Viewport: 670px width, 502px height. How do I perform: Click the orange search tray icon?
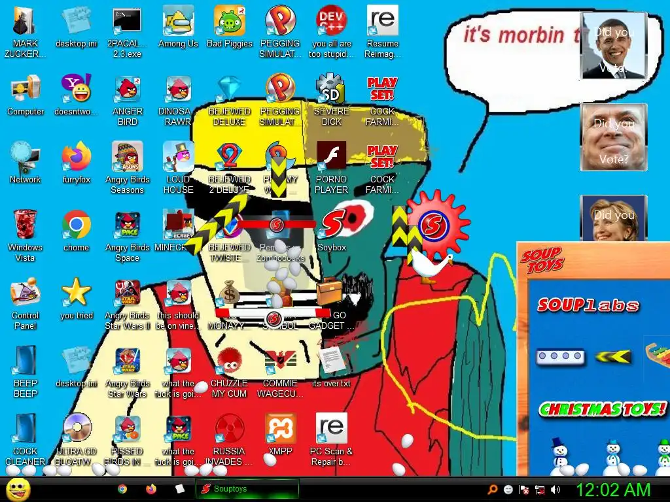pyautogui.click(x=492, y=490)
